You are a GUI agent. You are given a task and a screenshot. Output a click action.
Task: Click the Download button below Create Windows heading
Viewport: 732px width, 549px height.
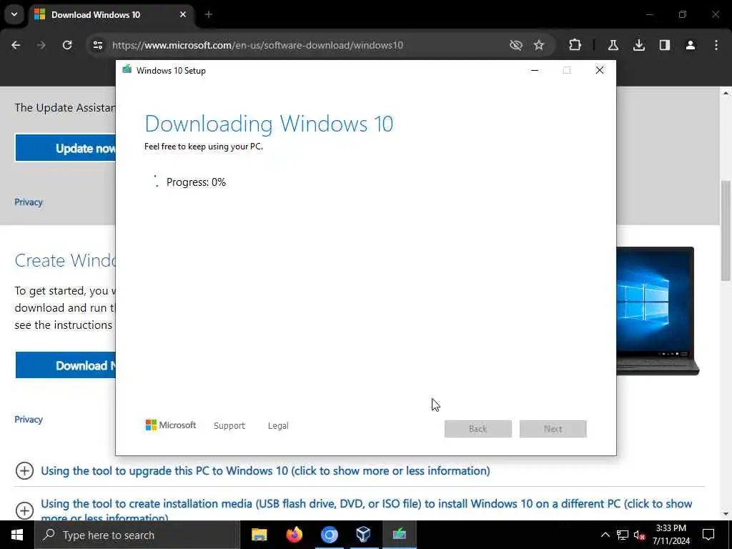point(65,365)
